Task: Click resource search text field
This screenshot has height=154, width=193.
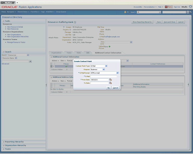Action: 15,61
